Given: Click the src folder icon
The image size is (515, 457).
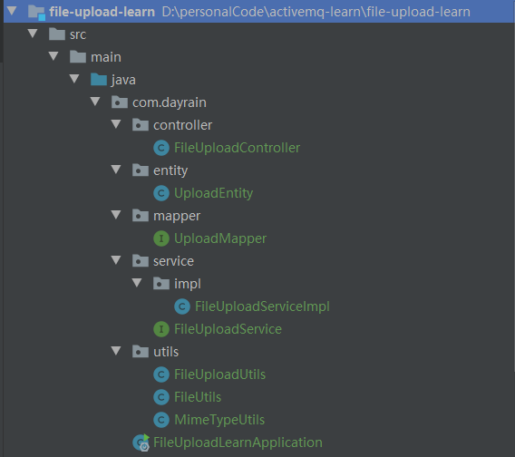Looking at the screenshot, I should pyautogui.click(x=57, y=34).
